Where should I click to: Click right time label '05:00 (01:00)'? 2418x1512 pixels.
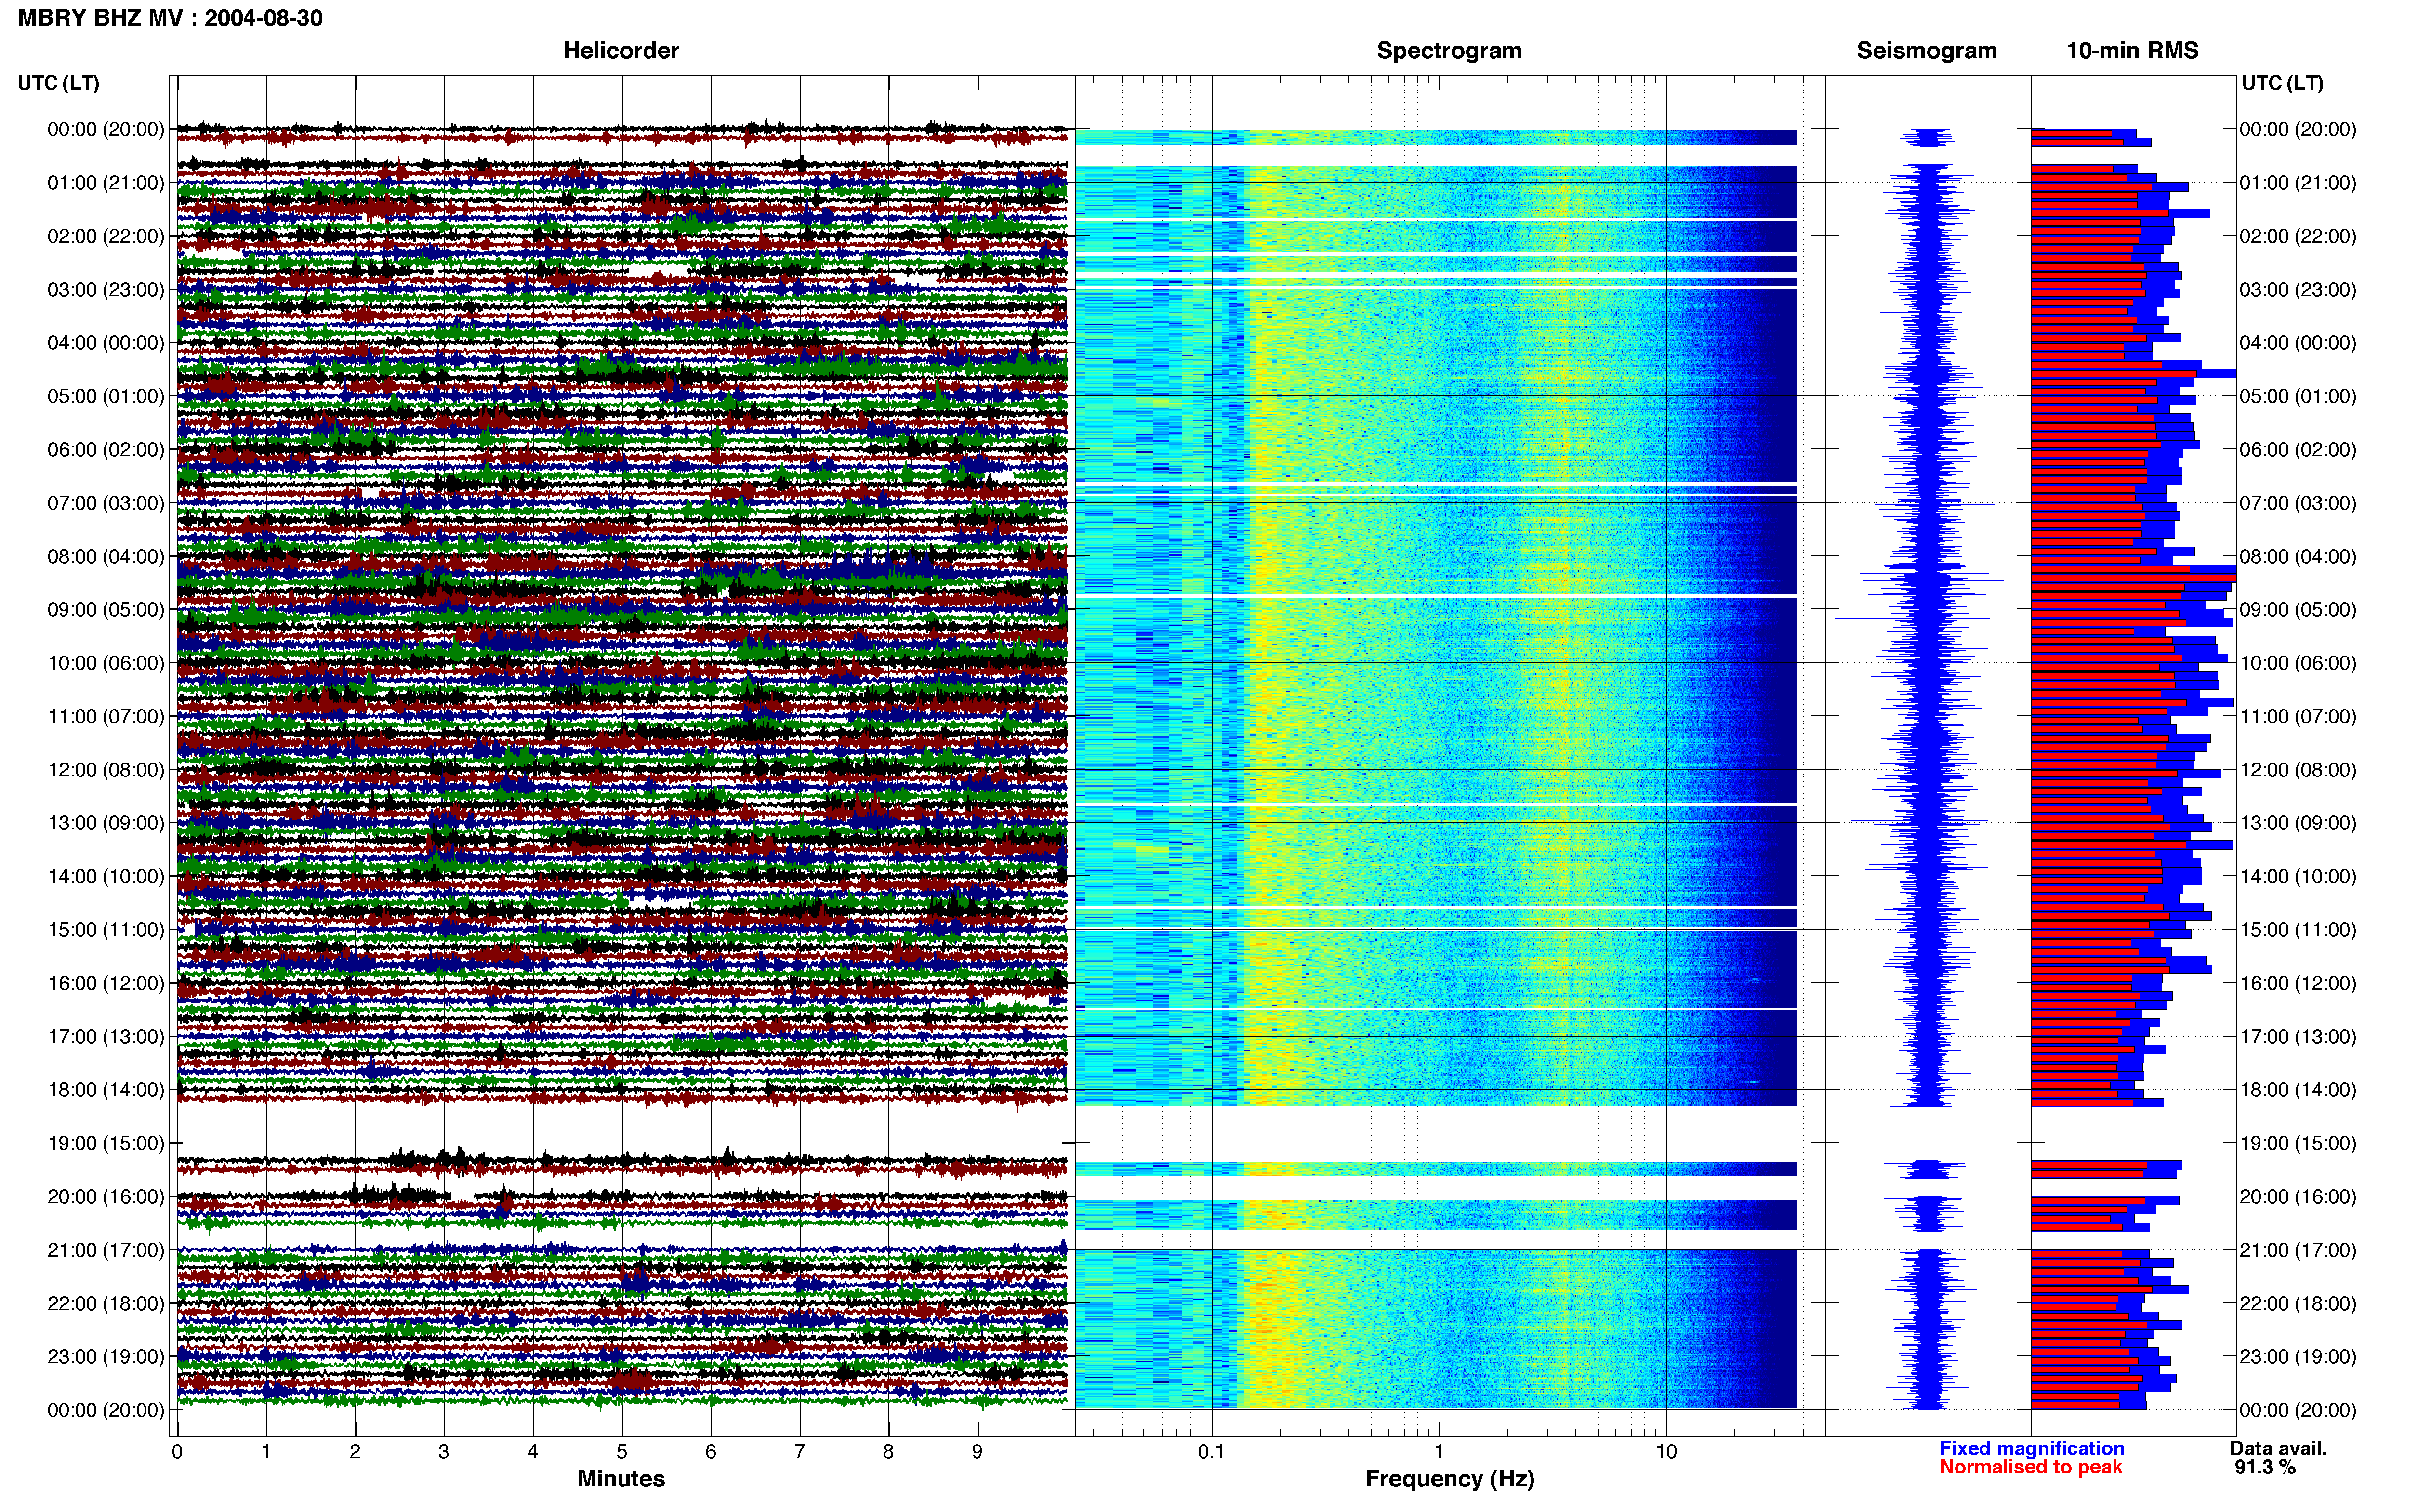coord(2298,396)
